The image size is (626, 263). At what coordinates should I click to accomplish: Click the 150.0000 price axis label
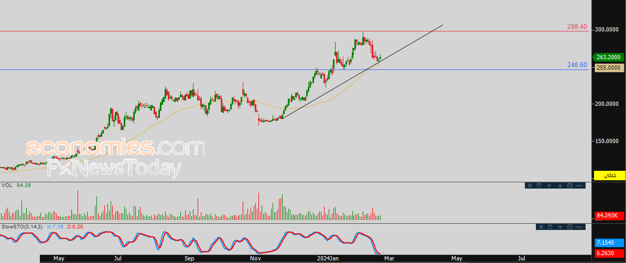point(607,141)
